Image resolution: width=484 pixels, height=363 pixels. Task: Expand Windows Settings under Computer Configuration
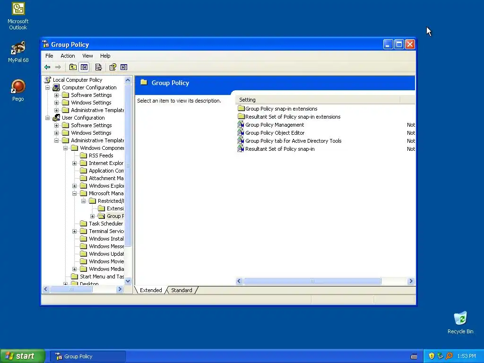(x=57, y=103)
